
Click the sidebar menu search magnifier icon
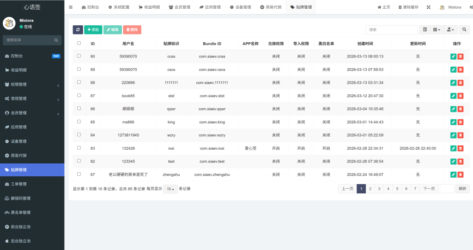56,40
